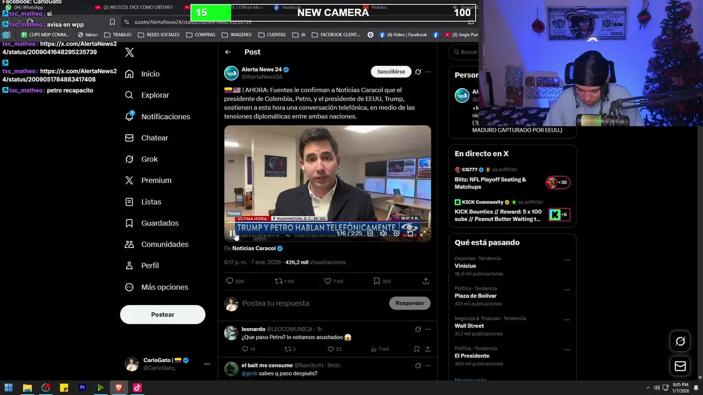Viewport: 703px width, 395px height.
Task: Open Perfil in the sidebar
Action: click(x=142, y=266)
